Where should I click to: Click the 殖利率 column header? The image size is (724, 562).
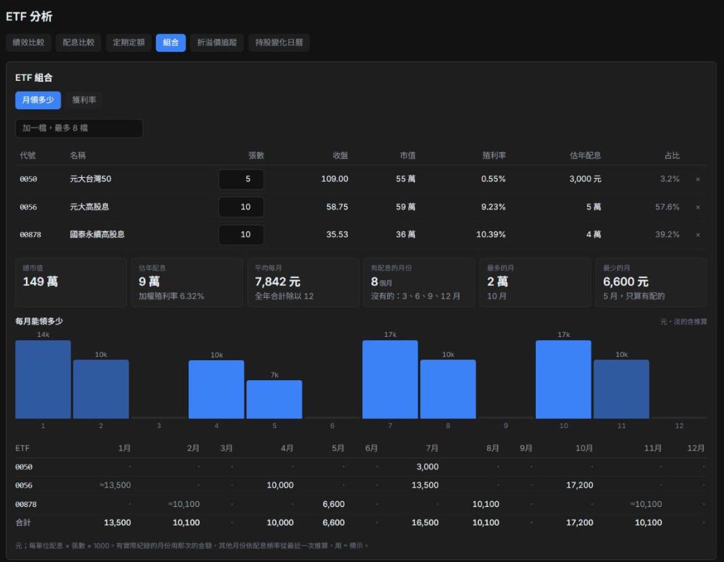click(x=494, y=156)
